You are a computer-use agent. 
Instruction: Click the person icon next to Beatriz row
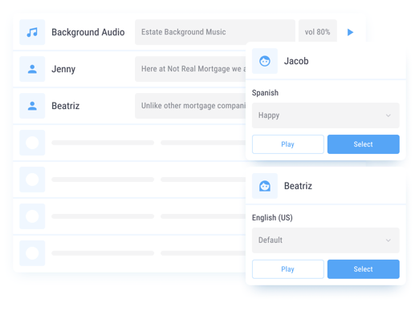point(32,106)
